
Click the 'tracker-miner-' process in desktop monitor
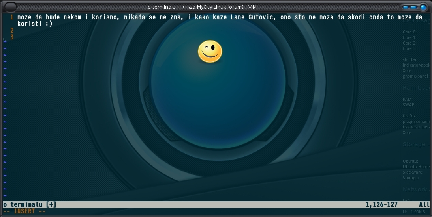416,127
